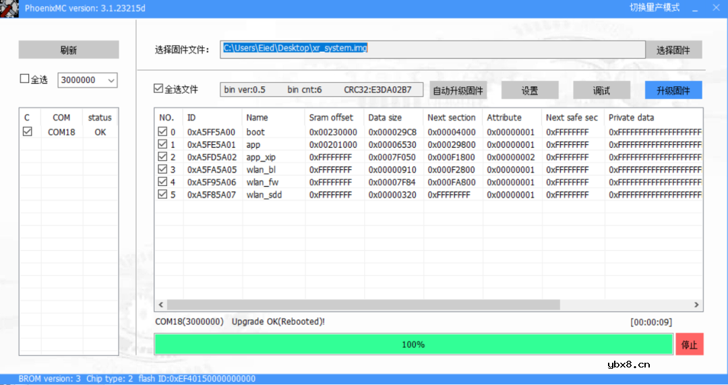The height and width of the screenshot is (385, 728).
Task: Click the green 100% progress bar
Action: click(413, 344)
